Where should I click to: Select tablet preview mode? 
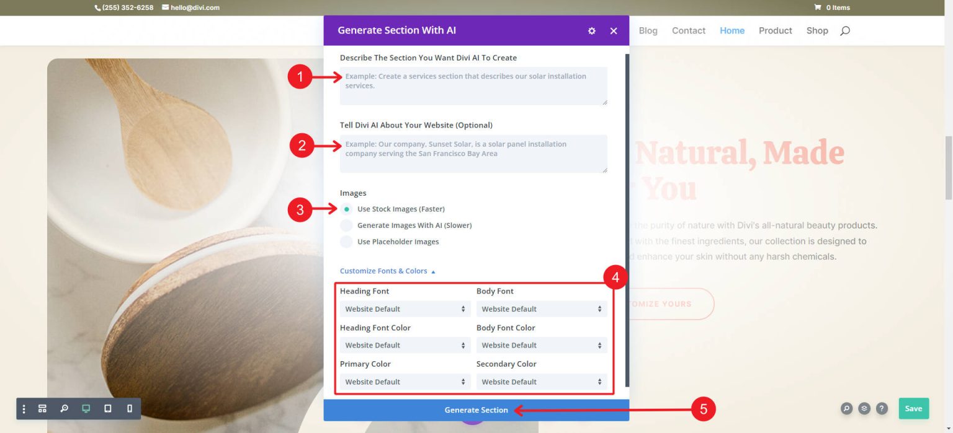click(x=107, y=408)
